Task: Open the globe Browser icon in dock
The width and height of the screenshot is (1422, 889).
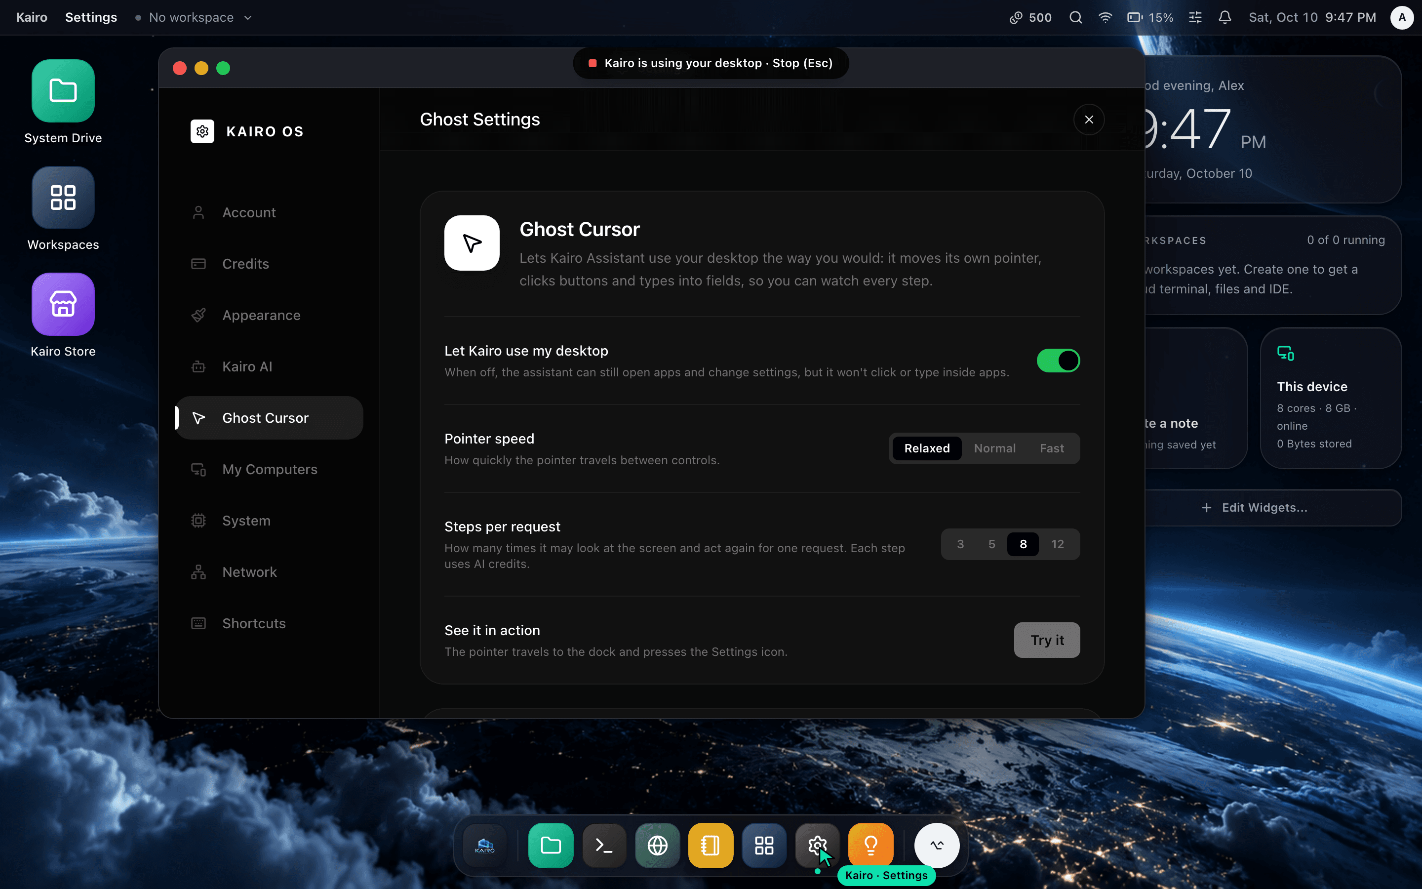Action: click(x=658, y=846)
